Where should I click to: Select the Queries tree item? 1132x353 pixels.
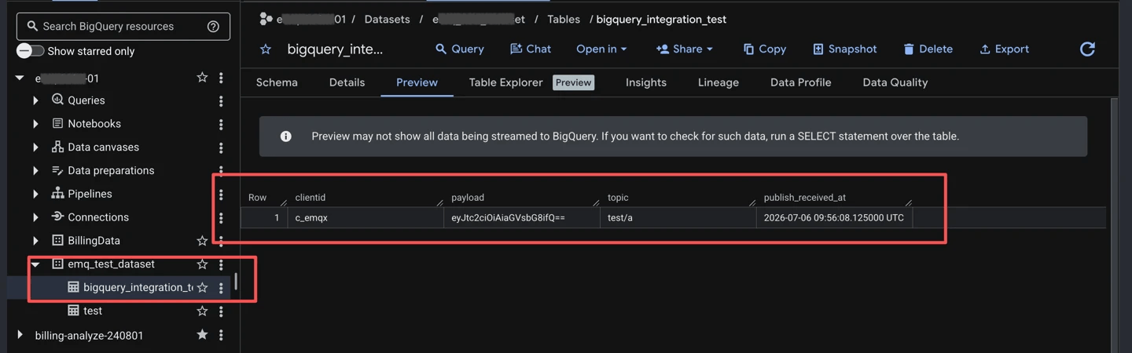(x=86, y=100)
